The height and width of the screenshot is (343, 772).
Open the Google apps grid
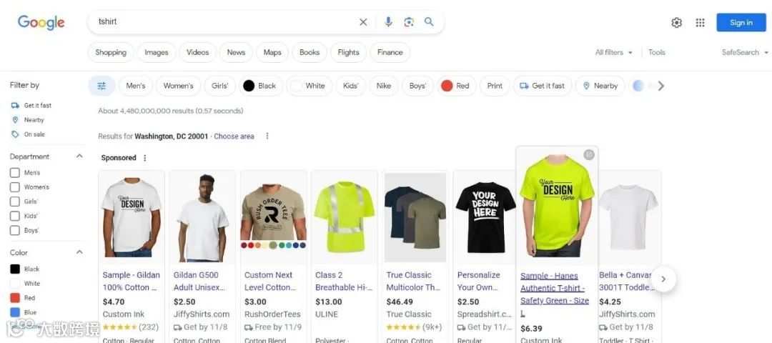(700, 23)
